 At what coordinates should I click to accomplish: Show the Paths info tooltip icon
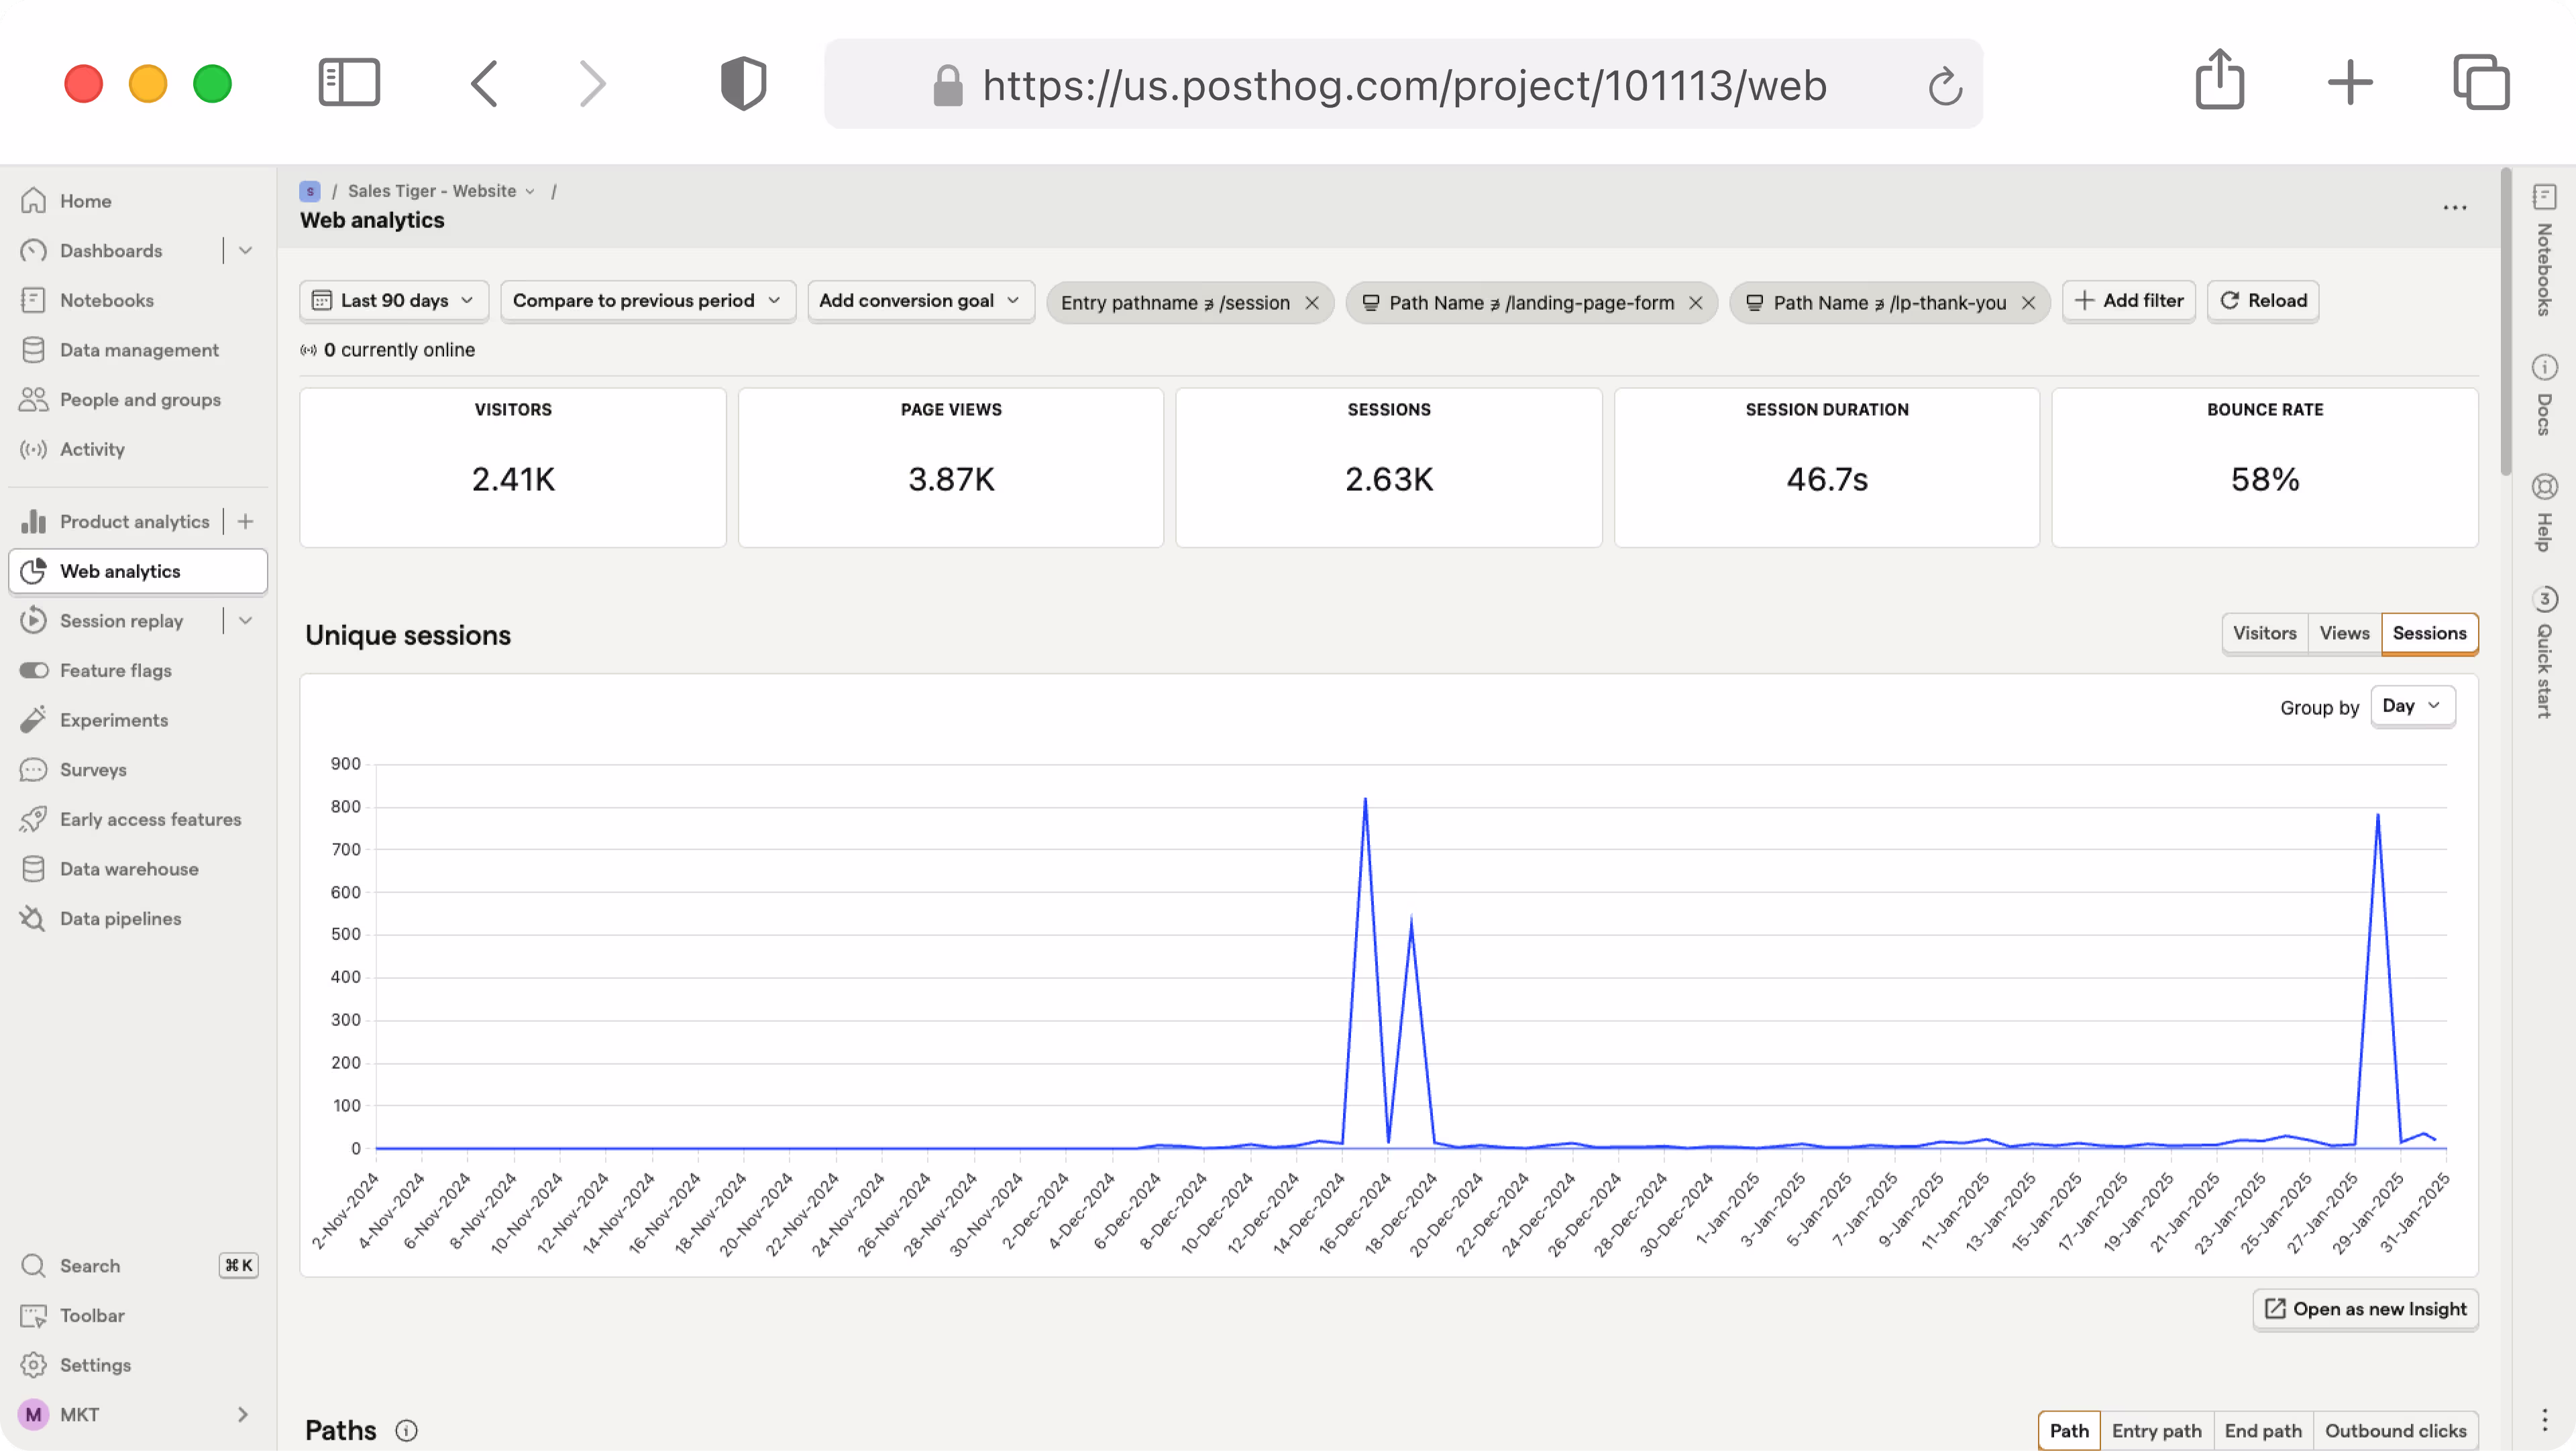pos(406,1431)
